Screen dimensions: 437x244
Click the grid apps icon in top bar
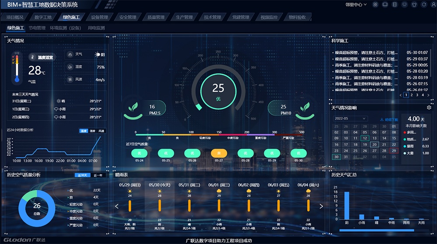click(375, 4)
